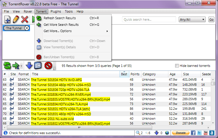Expand Get More... Options submenu
Screen dimensions: 218x138
point(73,31)
